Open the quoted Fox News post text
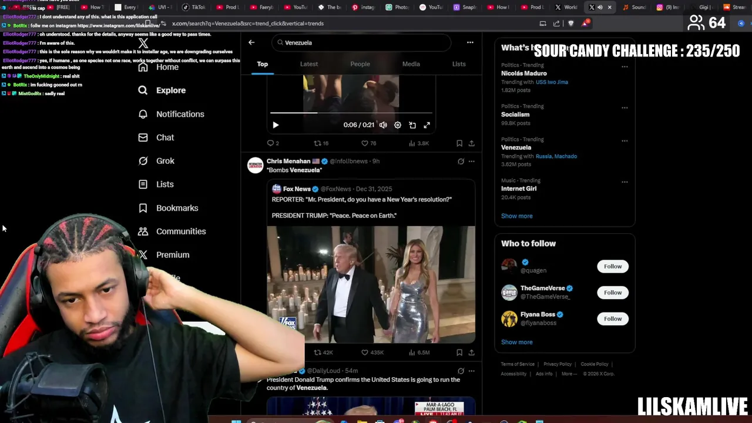Image resolution: width=752 pixels, height=423 pixels. click(x=361, y=207)
